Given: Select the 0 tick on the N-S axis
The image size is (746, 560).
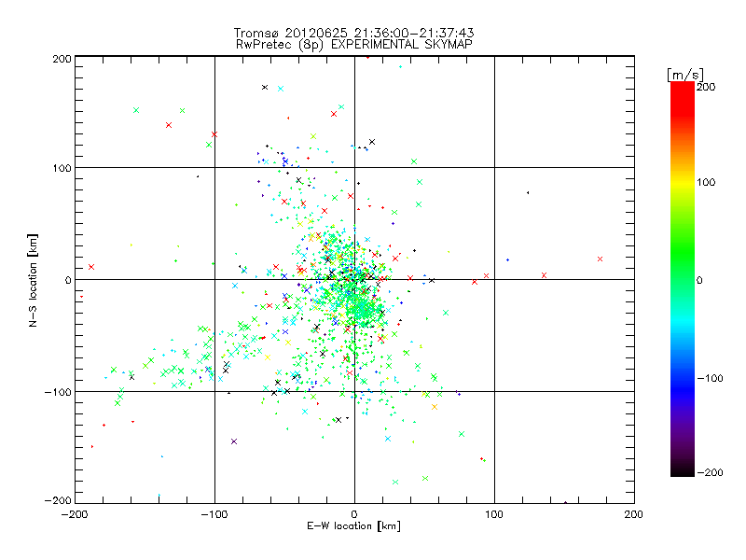Looking at the screenshot, I should click(x=68, y=280).
